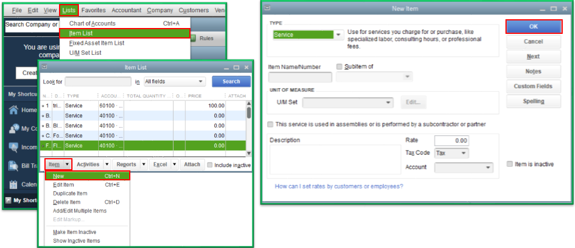
Task: Select the item row priced 100.00
Action: (143, 106)
